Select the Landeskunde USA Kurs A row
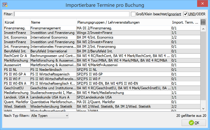 [102, 97]
